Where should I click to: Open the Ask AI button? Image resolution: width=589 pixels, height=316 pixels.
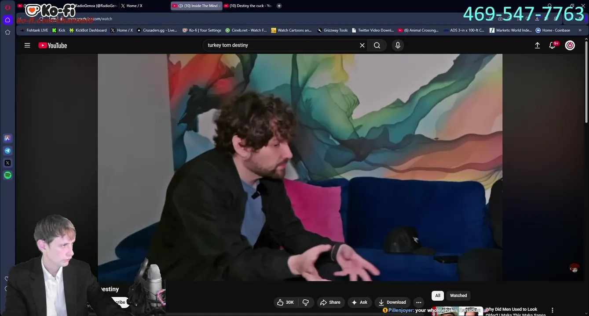tap(359, 302)
